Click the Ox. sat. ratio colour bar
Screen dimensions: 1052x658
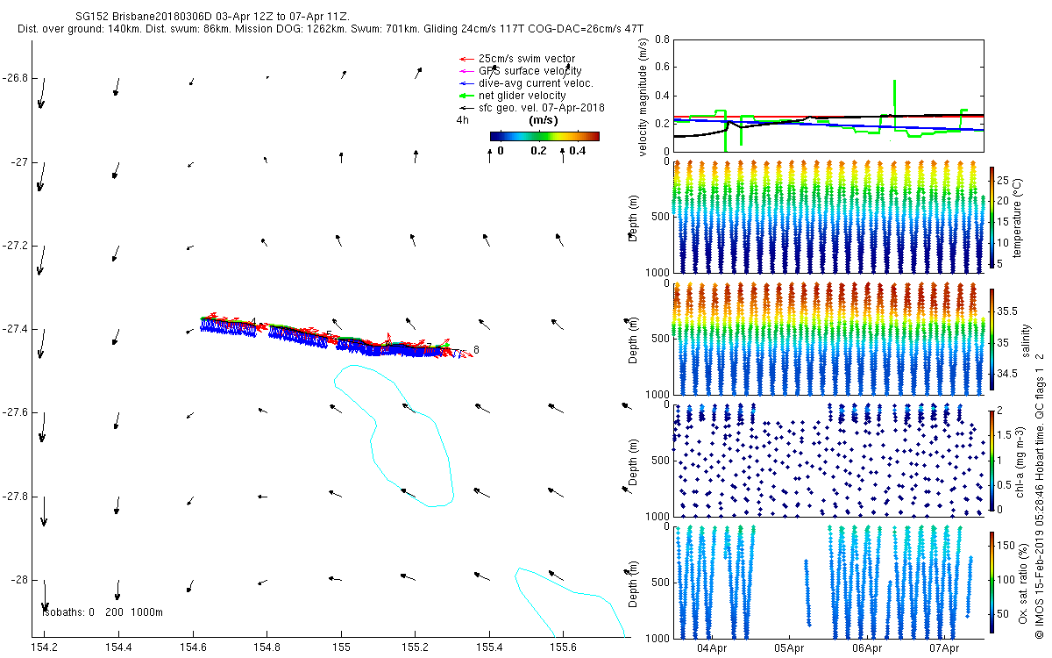click(x=992, y=581)
